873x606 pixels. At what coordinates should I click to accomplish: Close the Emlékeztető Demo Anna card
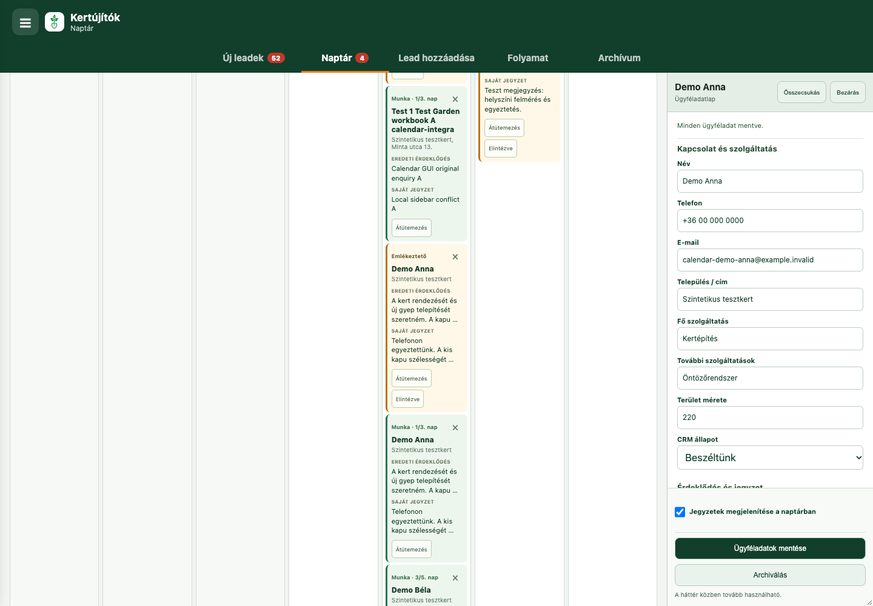tap(455, 256)
